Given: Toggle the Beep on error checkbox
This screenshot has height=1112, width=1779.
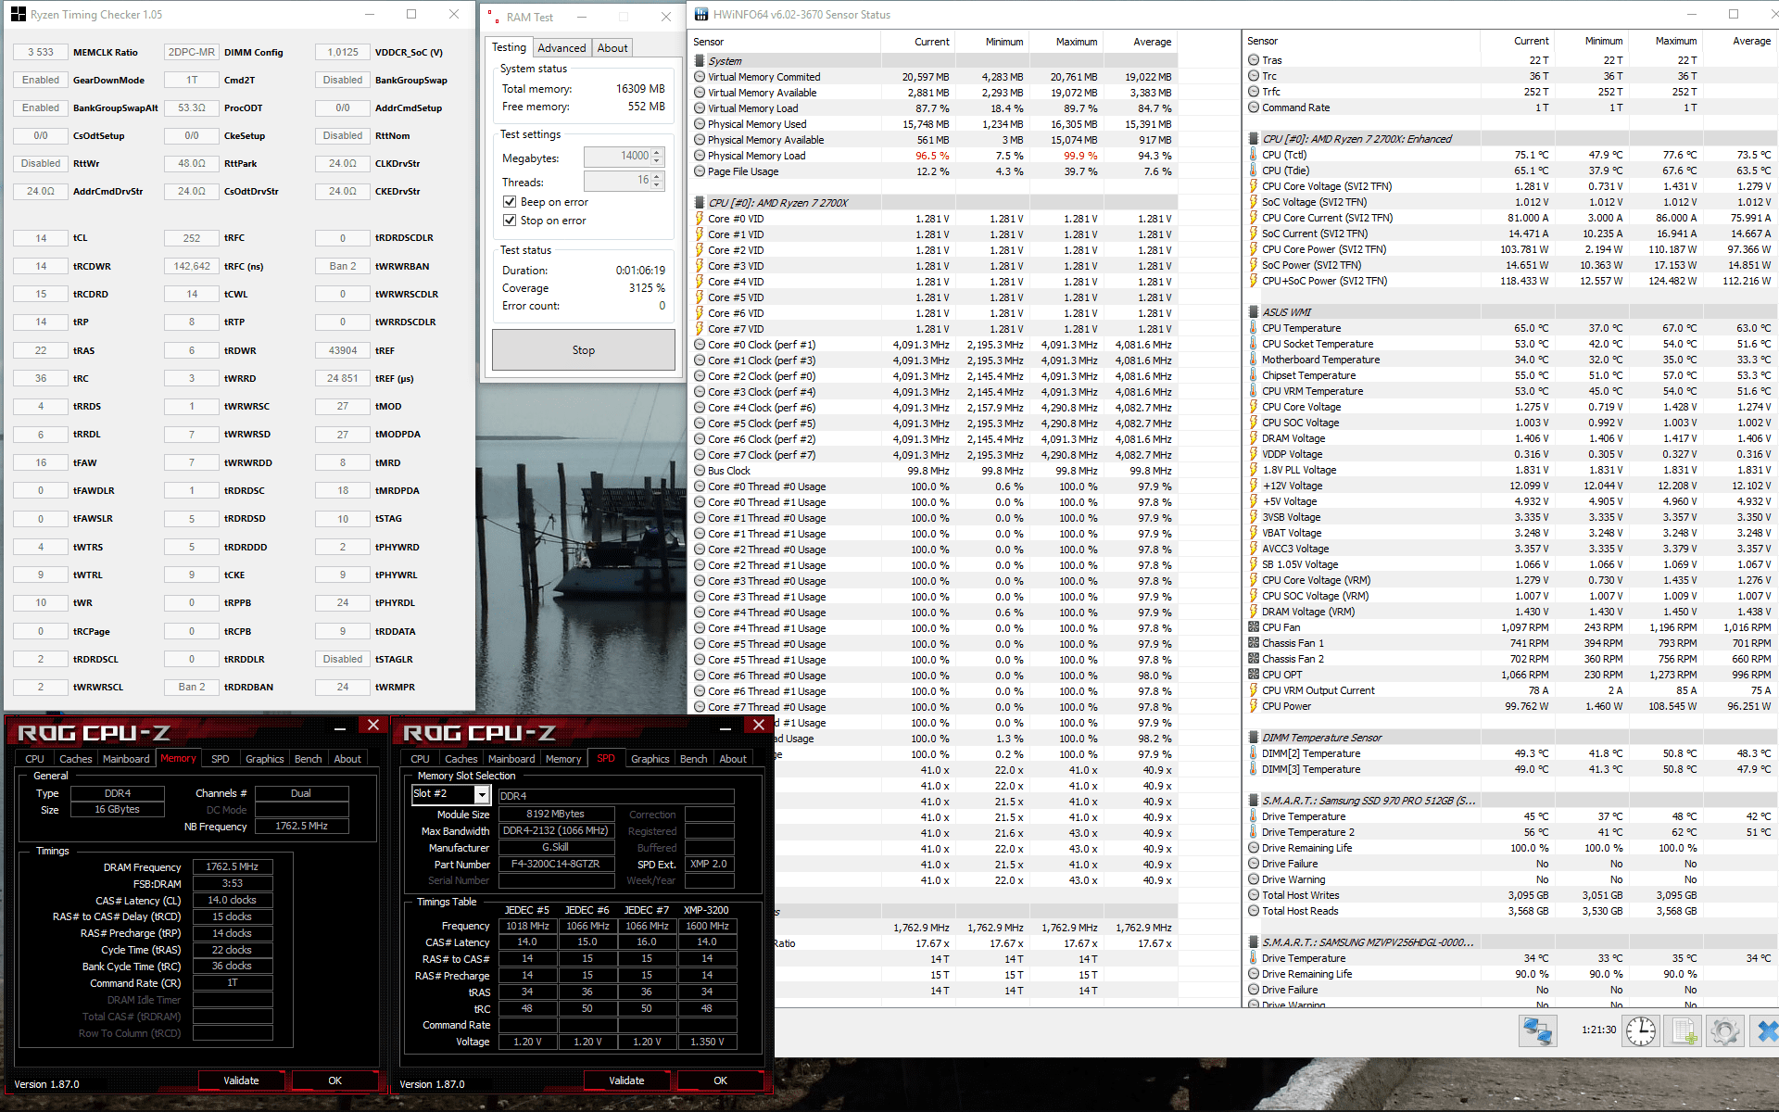Looking at the screenshot, I should [510, 202].
